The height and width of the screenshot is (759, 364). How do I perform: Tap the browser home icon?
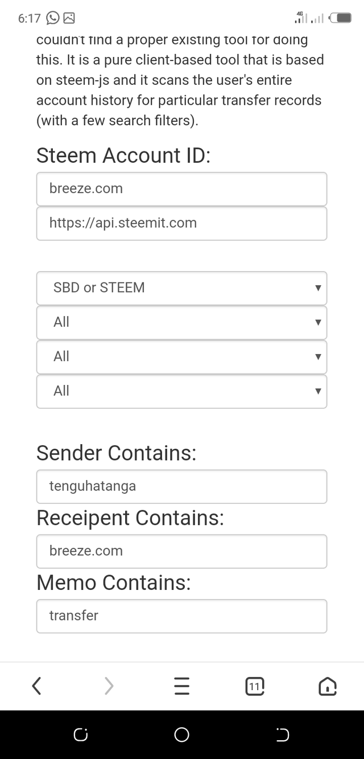(327, 687)
